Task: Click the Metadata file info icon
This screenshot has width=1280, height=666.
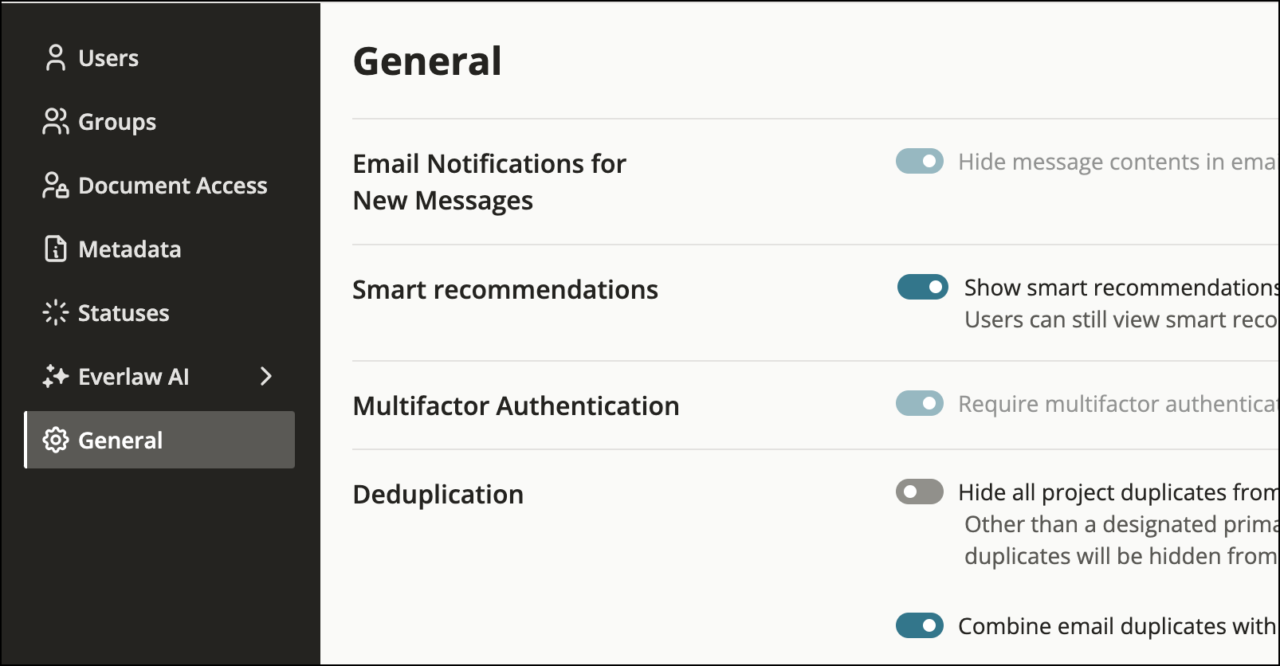Action: pyautogui.click(x=55, y=249)
